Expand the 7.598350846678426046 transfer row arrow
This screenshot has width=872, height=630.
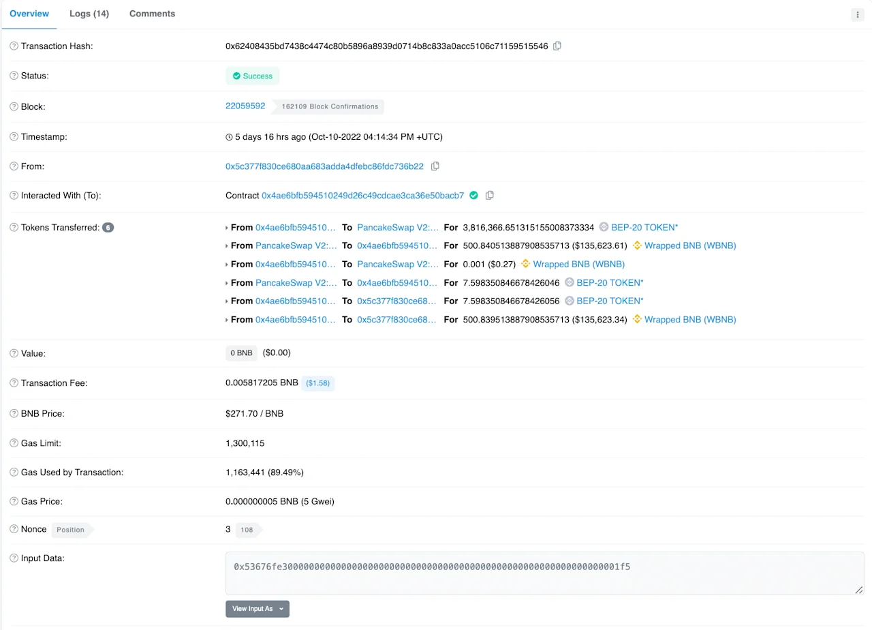pos(227,283)
